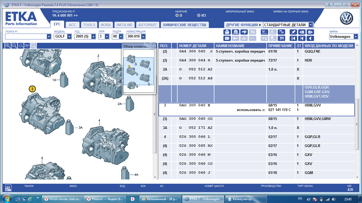The width and height of the screenshot is (362, 203).
Task: Reset illustration zoom to 100%
Action: pos(27,45)
